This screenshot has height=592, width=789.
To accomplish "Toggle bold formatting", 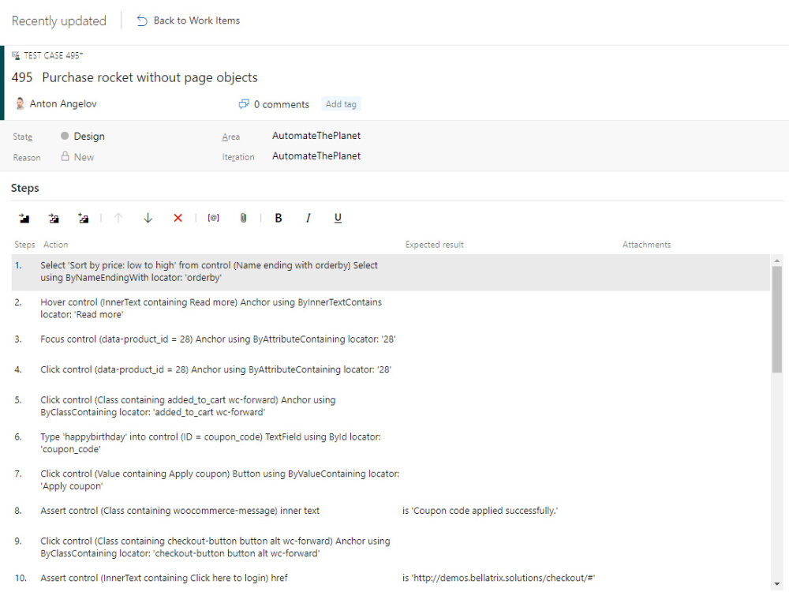I will coord(279,218).
